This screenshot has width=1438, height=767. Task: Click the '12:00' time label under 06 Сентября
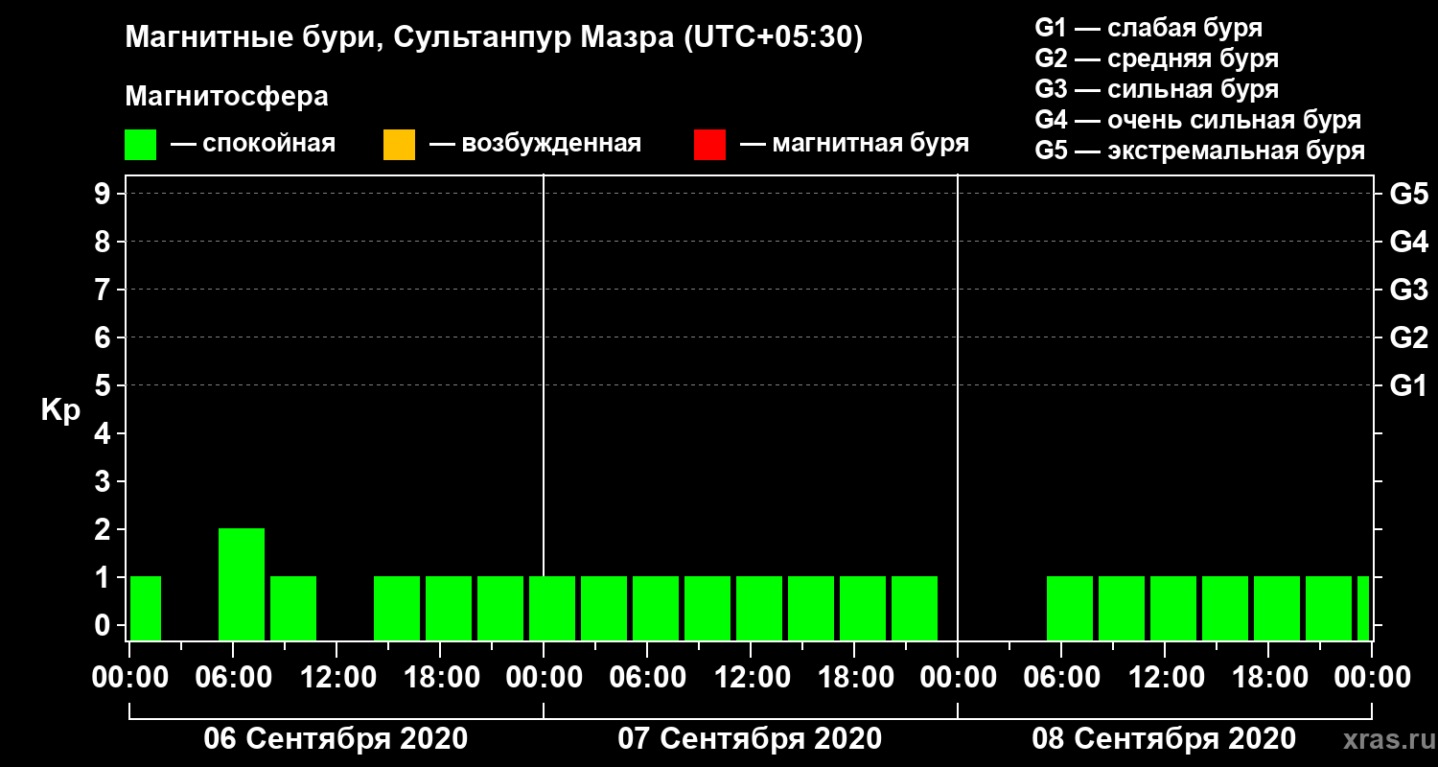336,678
